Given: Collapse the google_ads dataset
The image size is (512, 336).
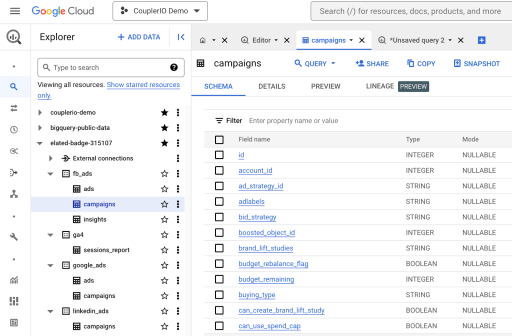Looking at the screenshot, I should (x=50, y=265).
